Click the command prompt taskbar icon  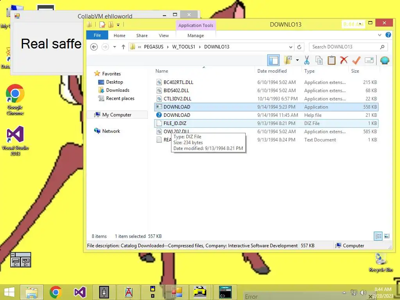[x=225, y=292]
